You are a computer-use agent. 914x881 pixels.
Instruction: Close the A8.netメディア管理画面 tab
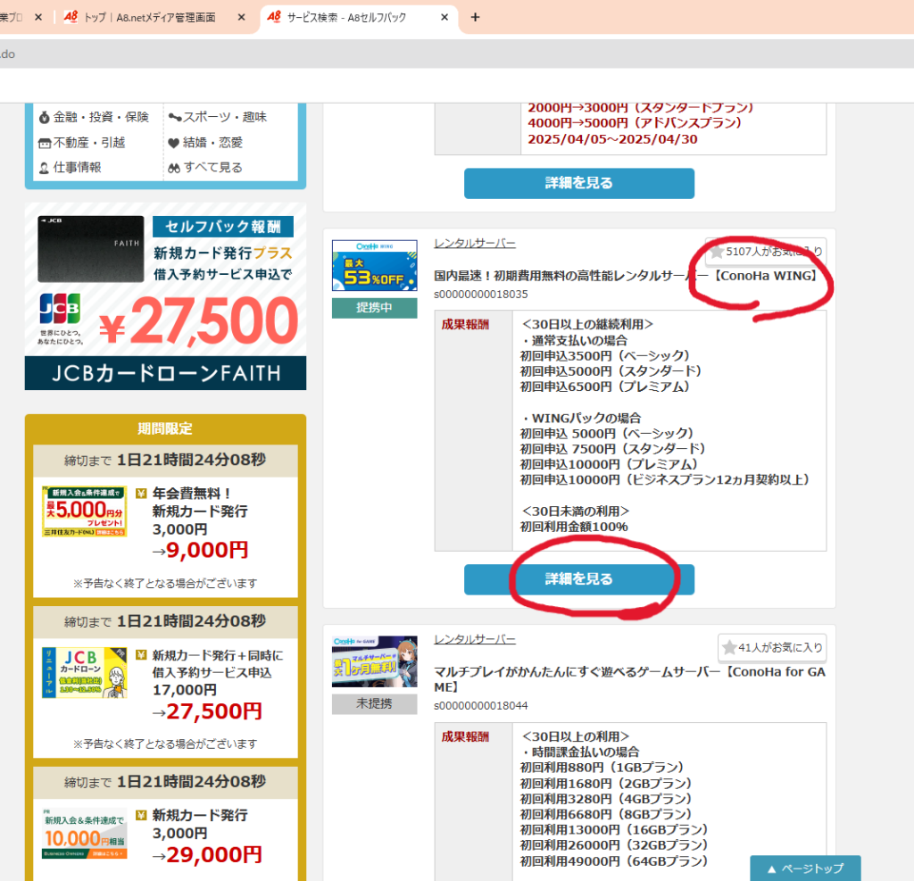241,18
